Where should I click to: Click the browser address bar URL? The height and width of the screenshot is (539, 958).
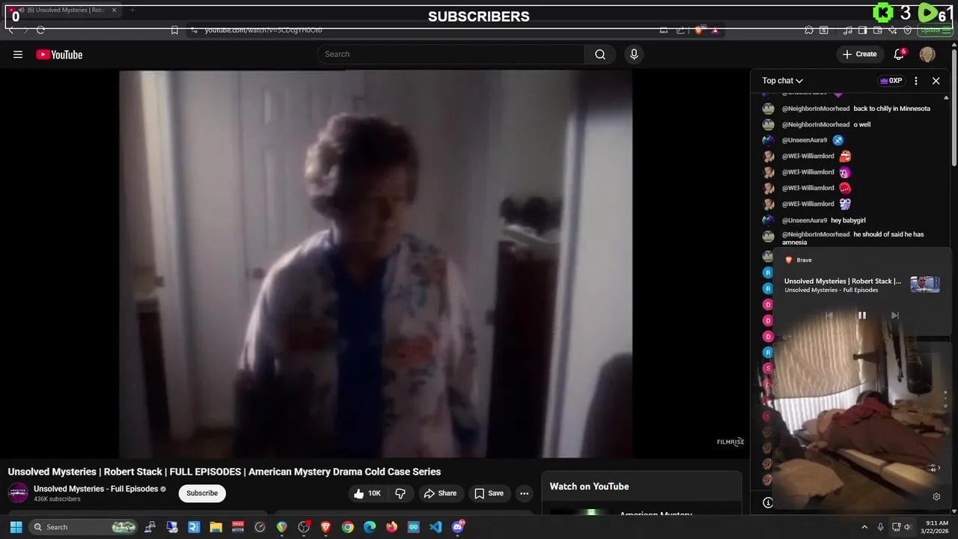tap(263, 30)
